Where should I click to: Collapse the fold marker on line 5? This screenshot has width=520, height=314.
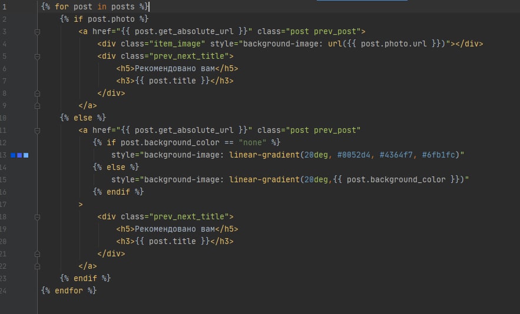(37, 56)
